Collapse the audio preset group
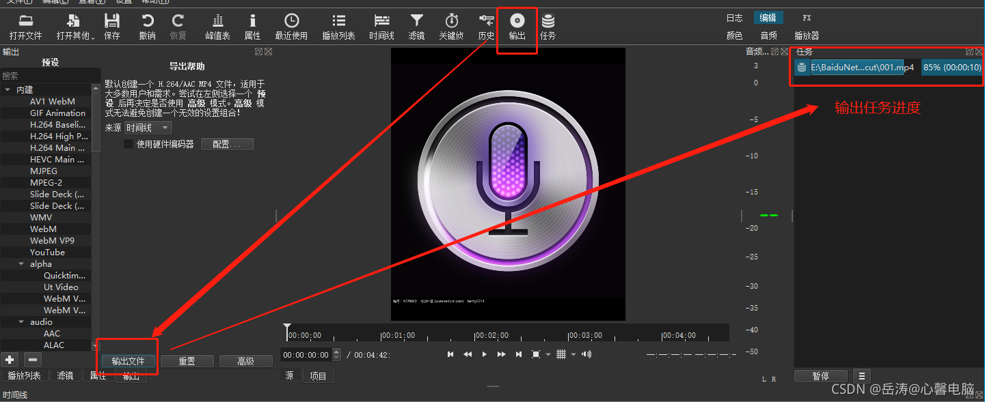Image resolution: width=985 pixels, height=402 pixels. click(21, 322)
